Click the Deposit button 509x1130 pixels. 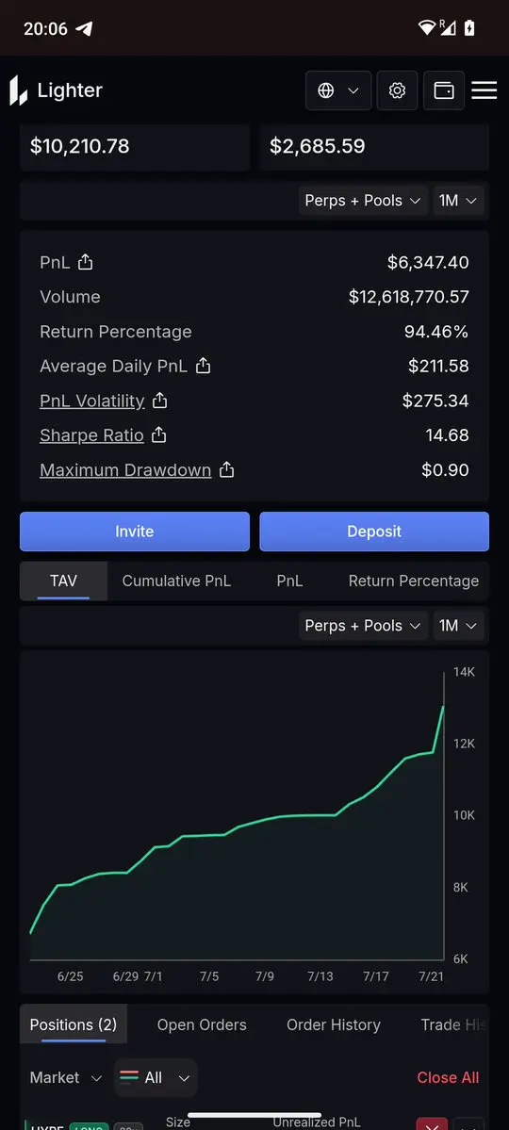point(374,532)
